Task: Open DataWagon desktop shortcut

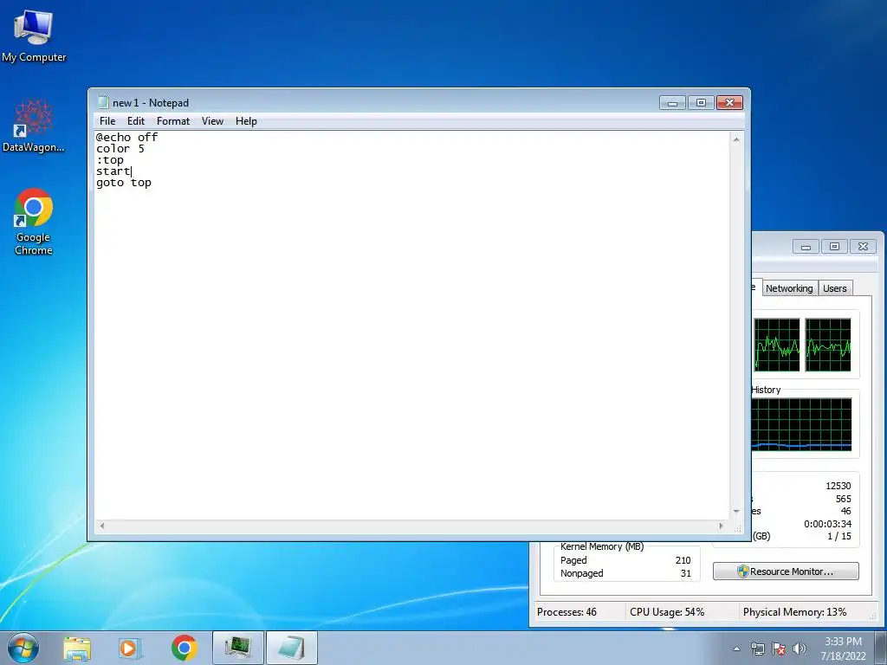Action: (x=34, y=126)
